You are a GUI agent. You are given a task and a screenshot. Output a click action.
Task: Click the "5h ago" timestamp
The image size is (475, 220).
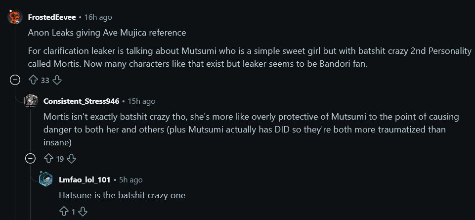coord(131,180)
